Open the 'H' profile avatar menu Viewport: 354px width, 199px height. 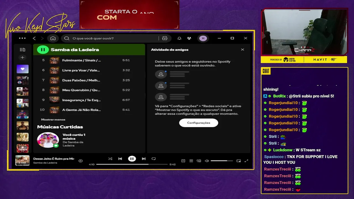[203, 38]
